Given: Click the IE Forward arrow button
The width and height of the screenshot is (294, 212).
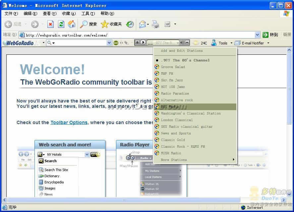Looking at the screenshot, I should [x=35, y=24].
